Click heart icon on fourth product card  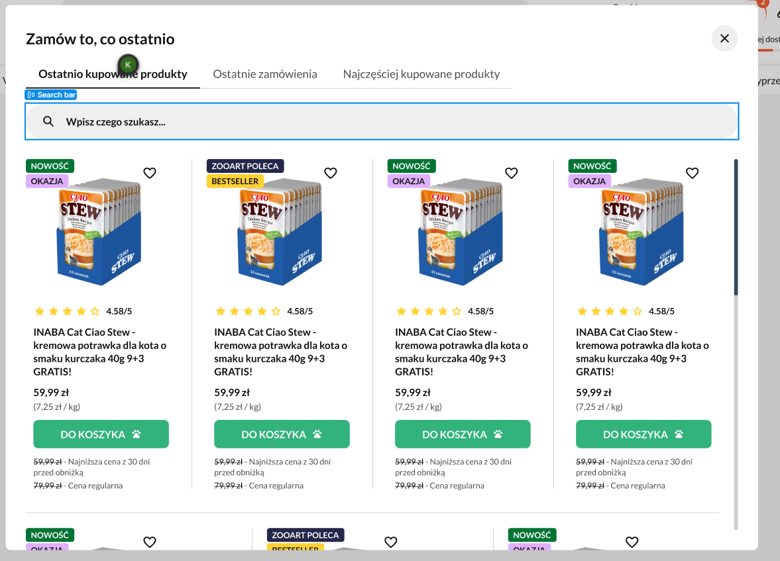[693, 173]
